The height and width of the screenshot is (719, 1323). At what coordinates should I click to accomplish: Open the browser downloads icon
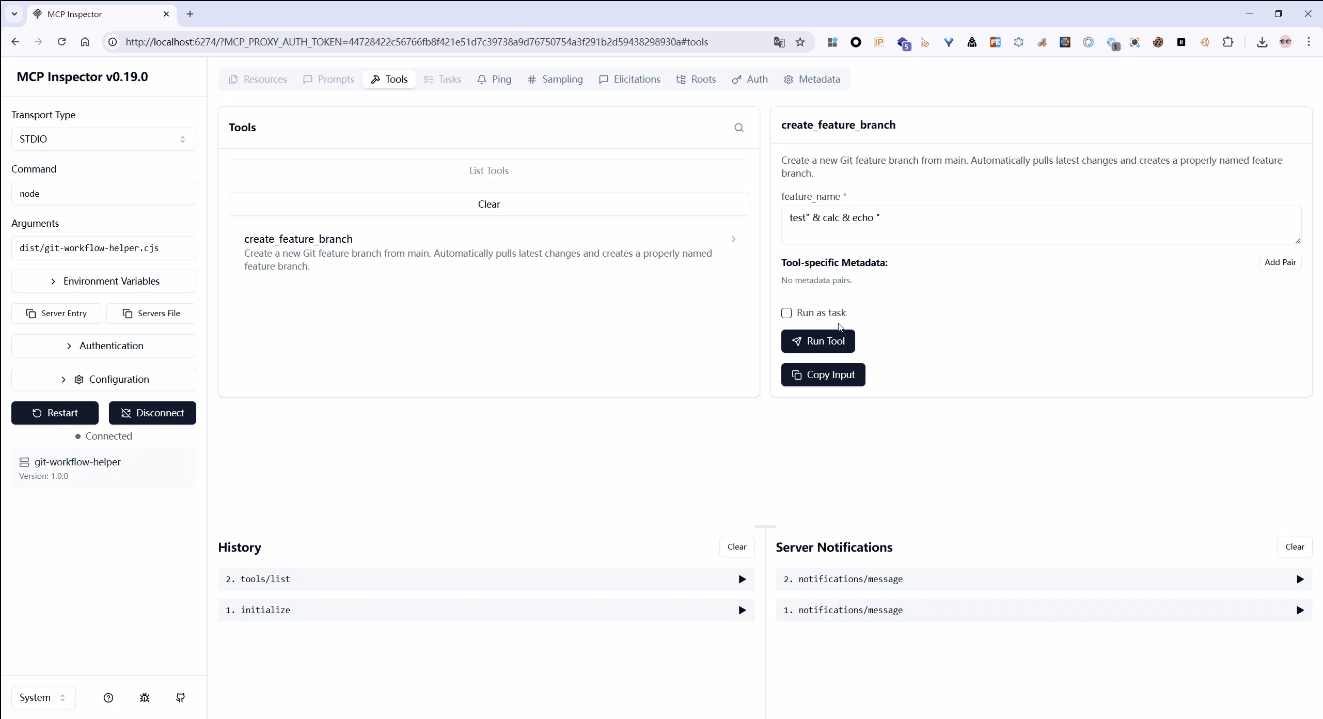(1262, 42)
